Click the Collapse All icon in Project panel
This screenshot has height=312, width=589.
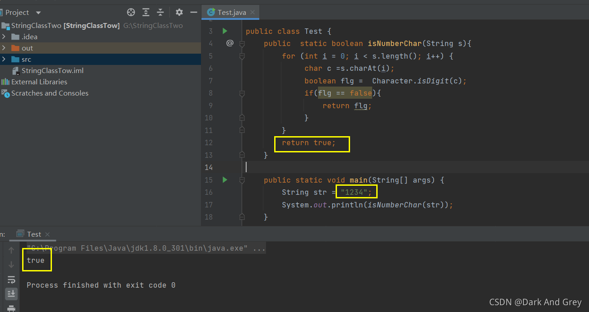[x=160, y=12]
